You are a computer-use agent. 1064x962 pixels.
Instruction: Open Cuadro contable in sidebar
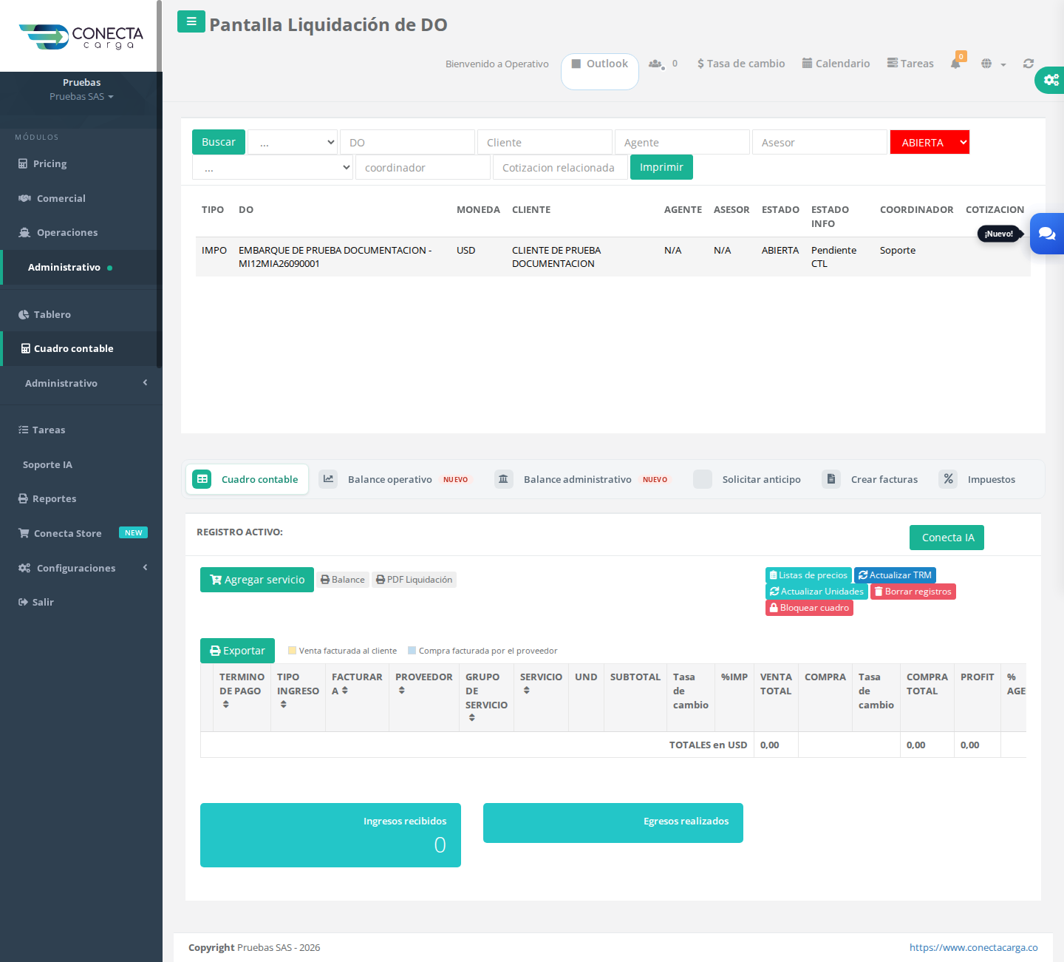pos(81,348)
